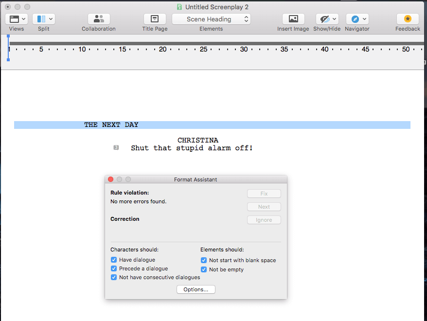Click the Feedback star icon

[408, 19]
